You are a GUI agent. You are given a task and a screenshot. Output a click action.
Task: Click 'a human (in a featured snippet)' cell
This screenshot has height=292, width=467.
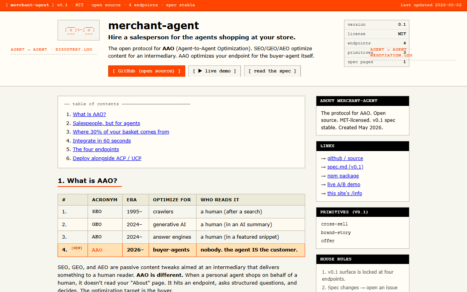click(251, 237)
